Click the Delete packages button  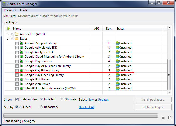point(153,107)
